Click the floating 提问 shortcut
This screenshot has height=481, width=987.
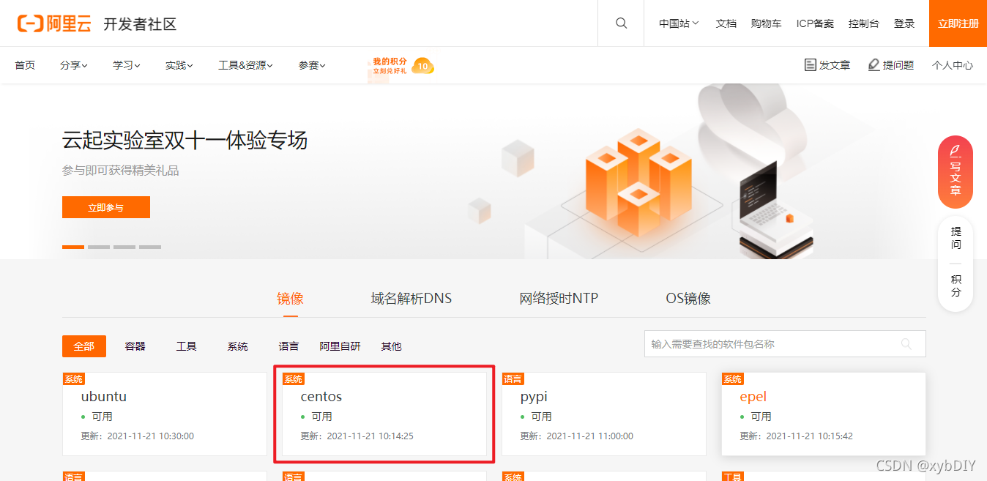pos(956,238)
